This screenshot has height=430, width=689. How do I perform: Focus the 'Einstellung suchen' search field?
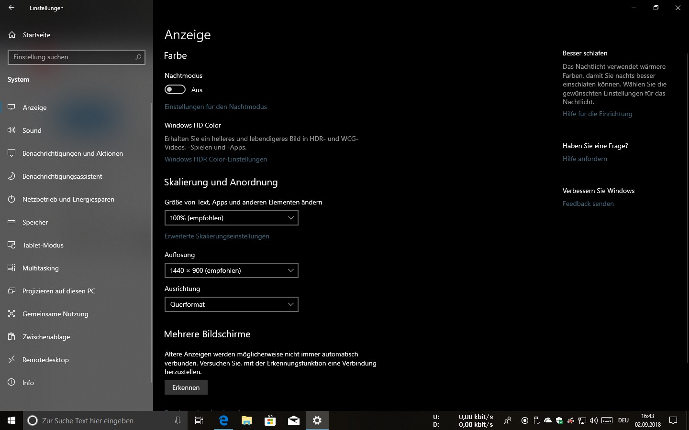click(77, 57)
